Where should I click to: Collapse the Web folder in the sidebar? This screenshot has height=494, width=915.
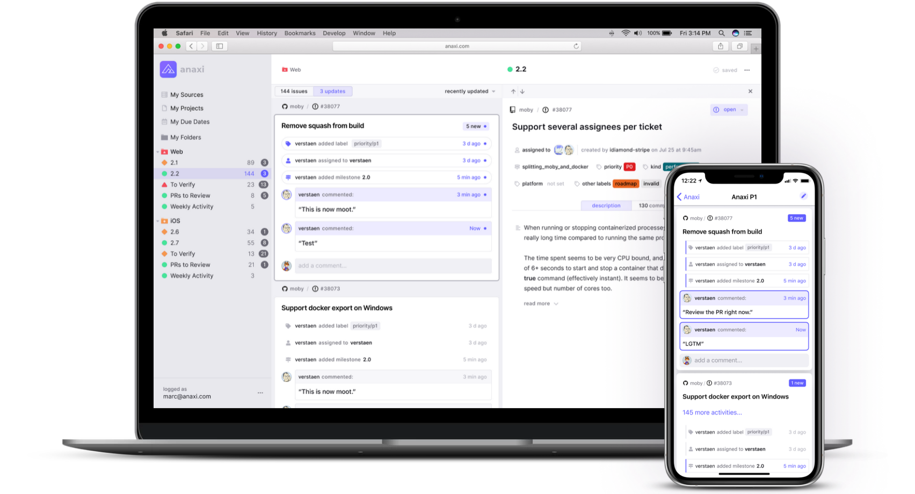pos(158,152)
